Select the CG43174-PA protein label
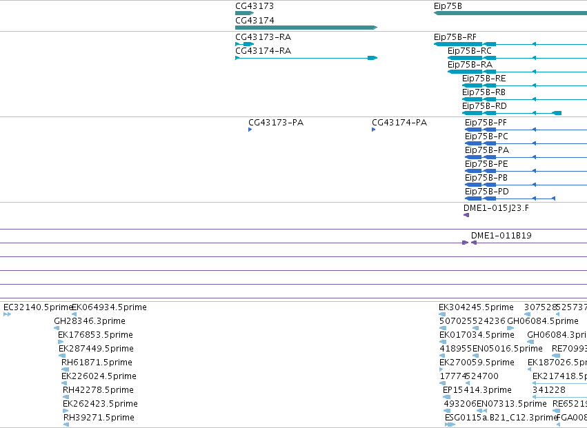Image resolution: width=587 pixels, height=428 pixels. coord(399,123)
